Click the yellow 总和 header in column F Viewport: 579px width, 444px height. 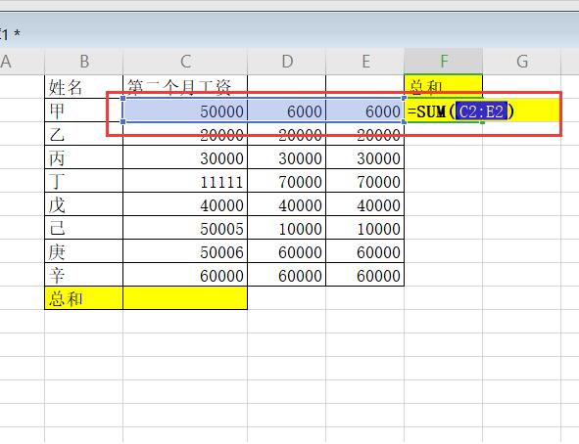tap(444, 86)
